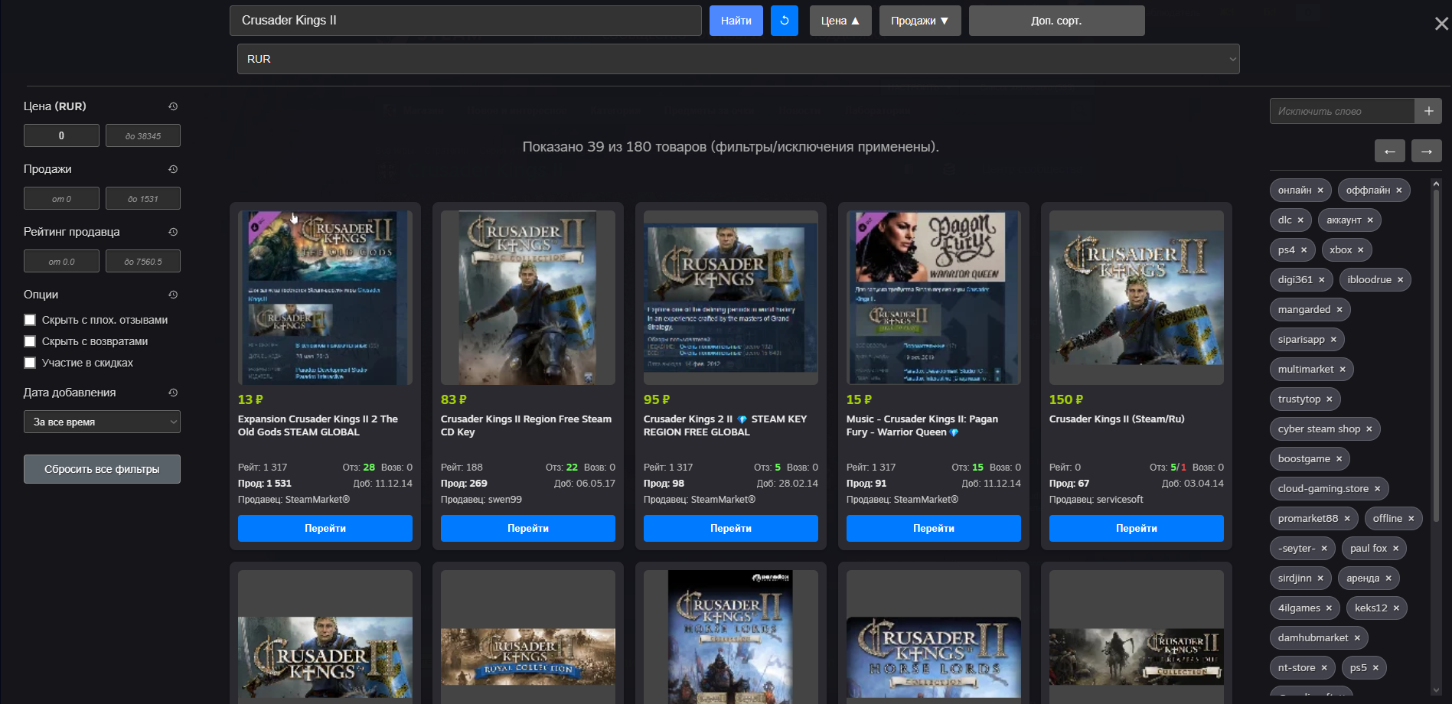Image resolution: width=1452 pixels, height=704 pixels.
Task: Click product title 'Crusader Kings II (Steam/Ru)'
Action: click(x=1117, y=419)
